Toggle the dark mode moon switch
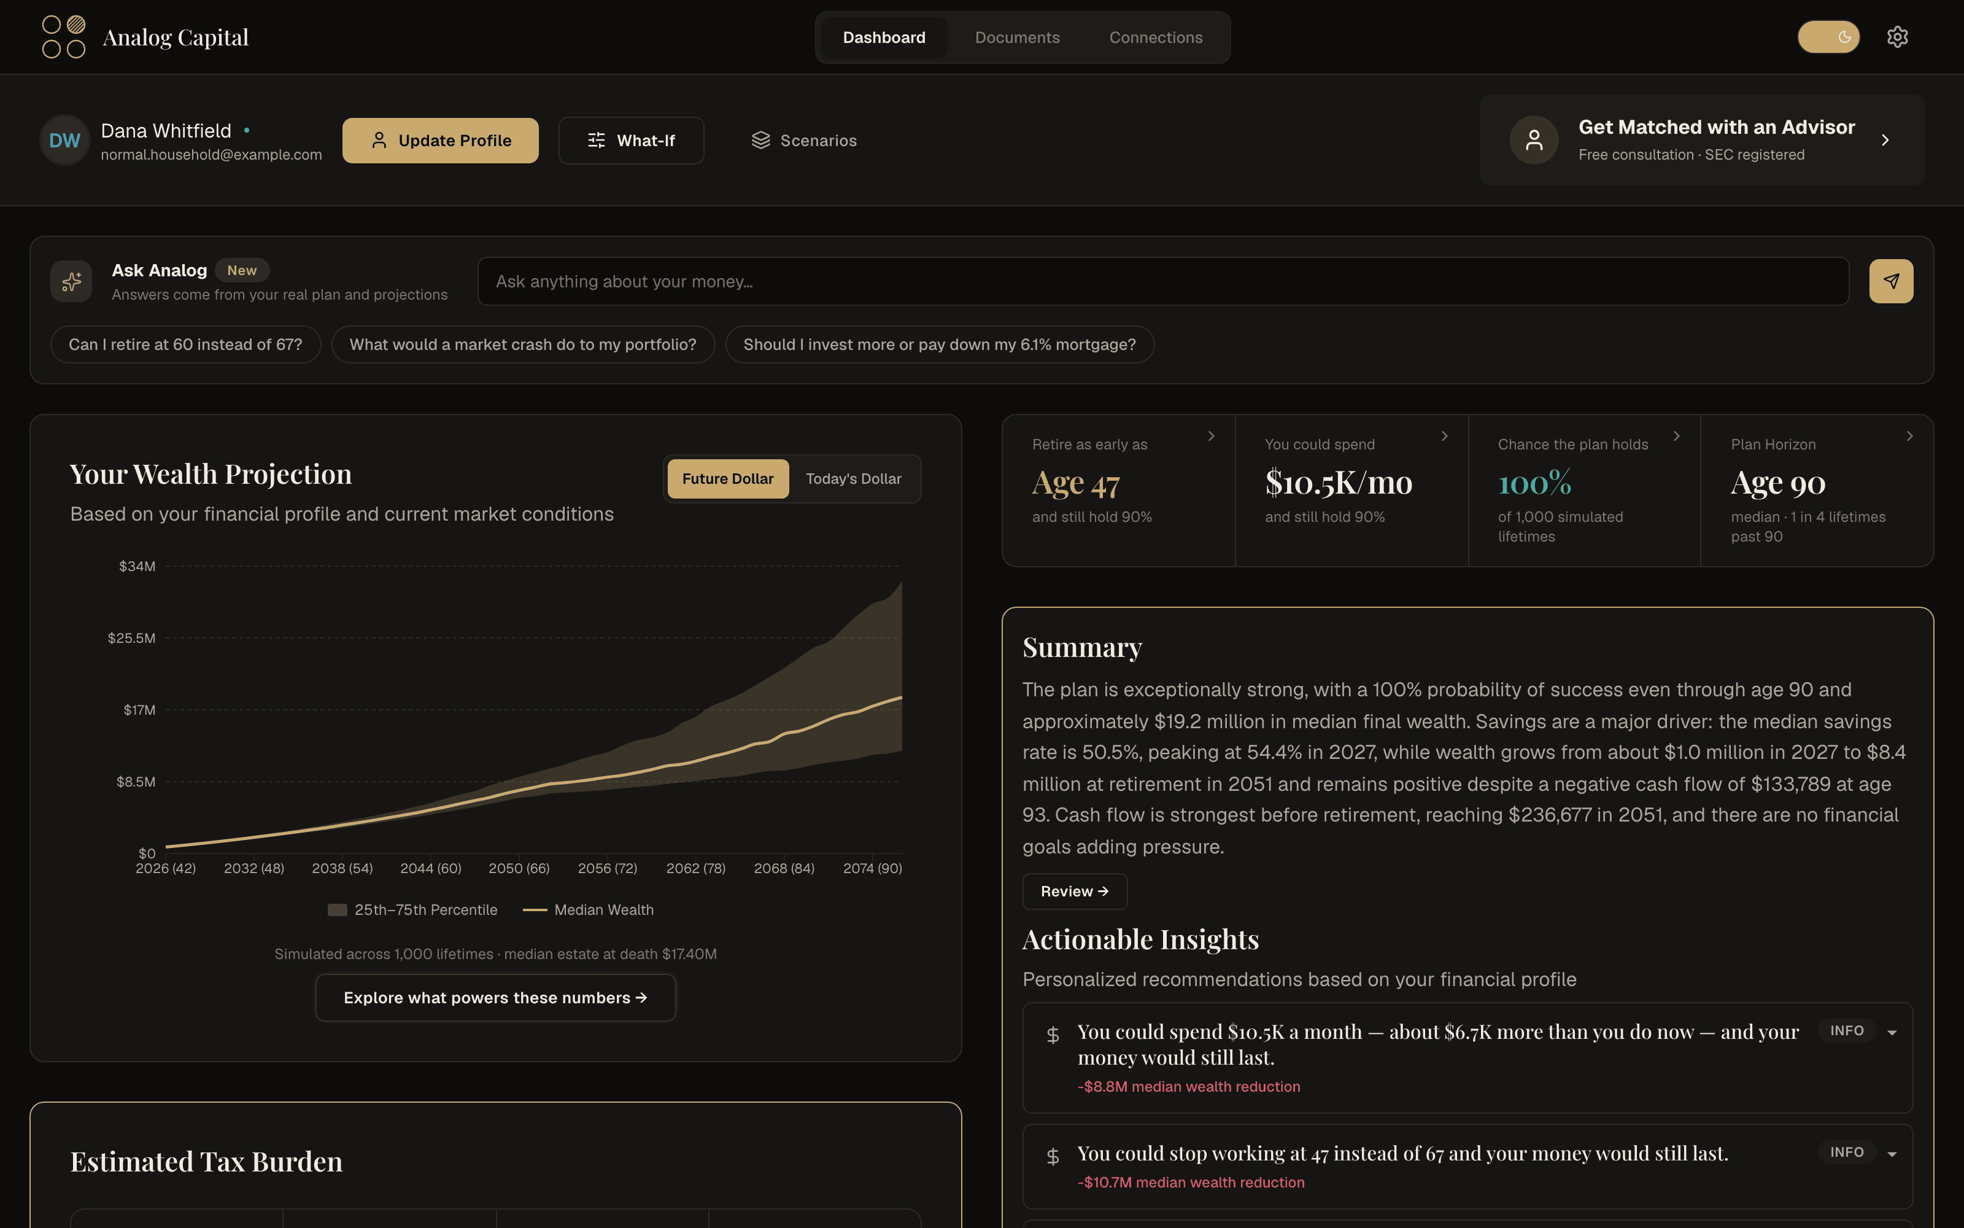Viewport: 1964px width, 1228px height. (1828, 37)
